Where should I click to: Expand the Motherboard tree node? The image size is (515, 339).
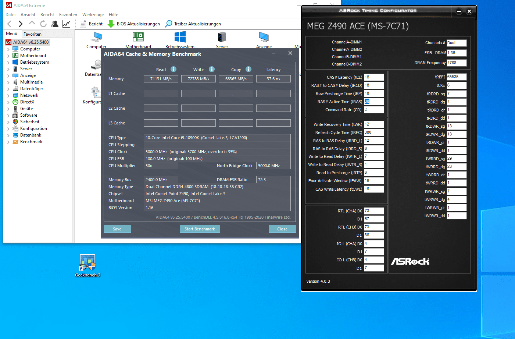pyautogui.click(x=8, y=56)
